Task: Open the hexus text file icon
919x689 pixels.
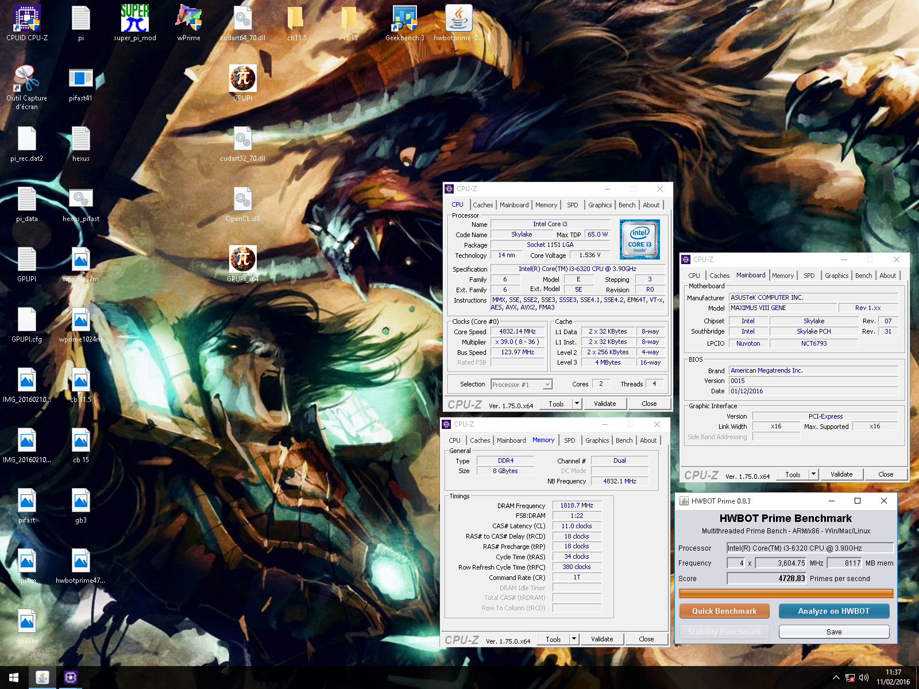Action: pyautogui.click(x=81, y=144)
